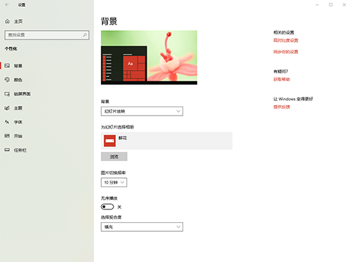Open the 10 分钟 frequency dropdown
Viewport: 351px width, 262px height.
(x=114, y=182)
